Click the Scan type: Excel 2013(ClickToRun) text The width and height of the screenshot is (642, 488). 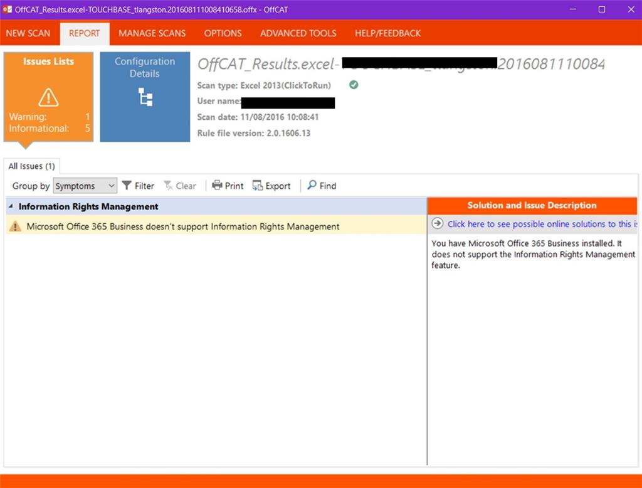264,85
